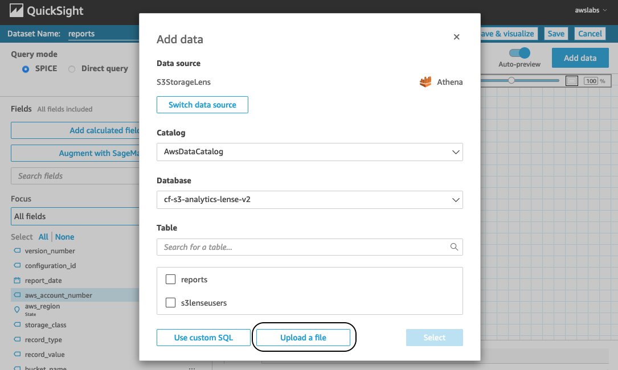Open the Focus All fields dropdown
The height and width of the screenshot is (370, 618).
(75, 216)
